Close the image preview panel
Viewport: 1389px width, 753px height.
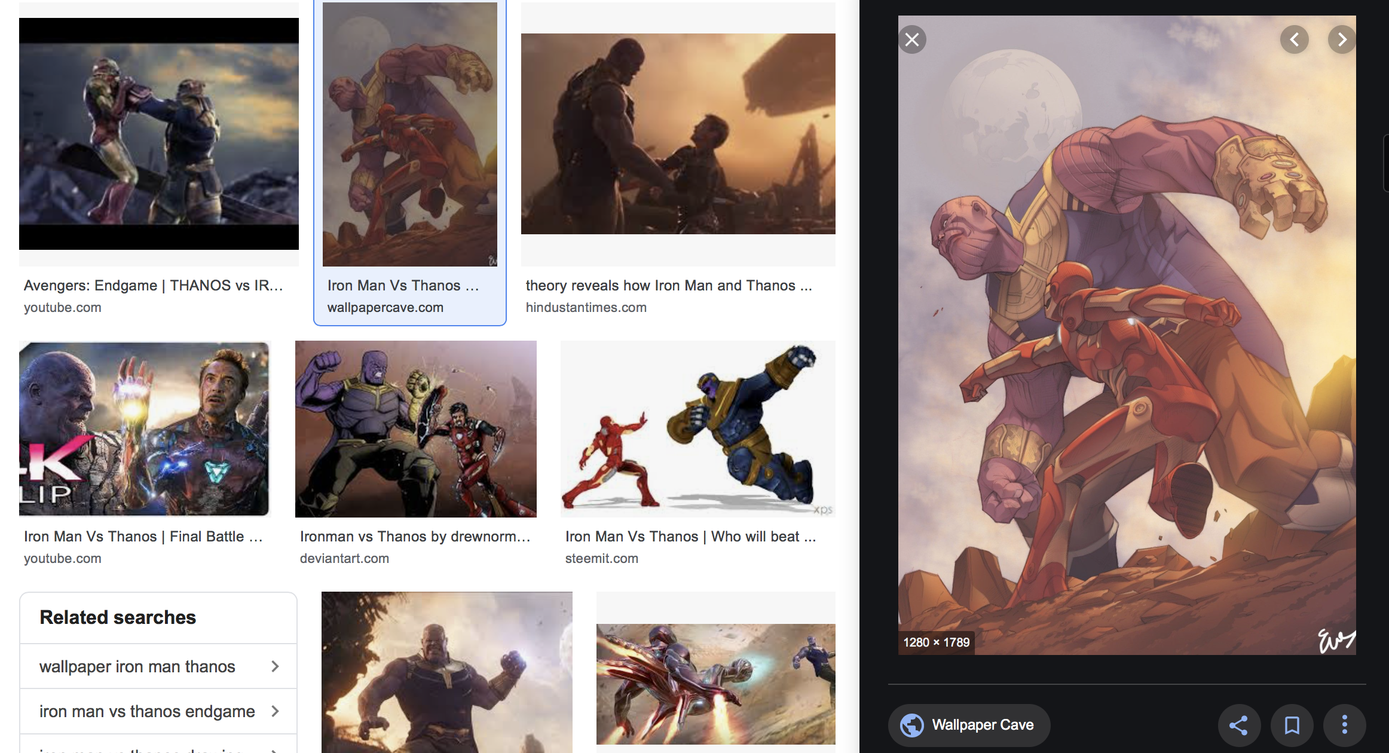[912, 40]
